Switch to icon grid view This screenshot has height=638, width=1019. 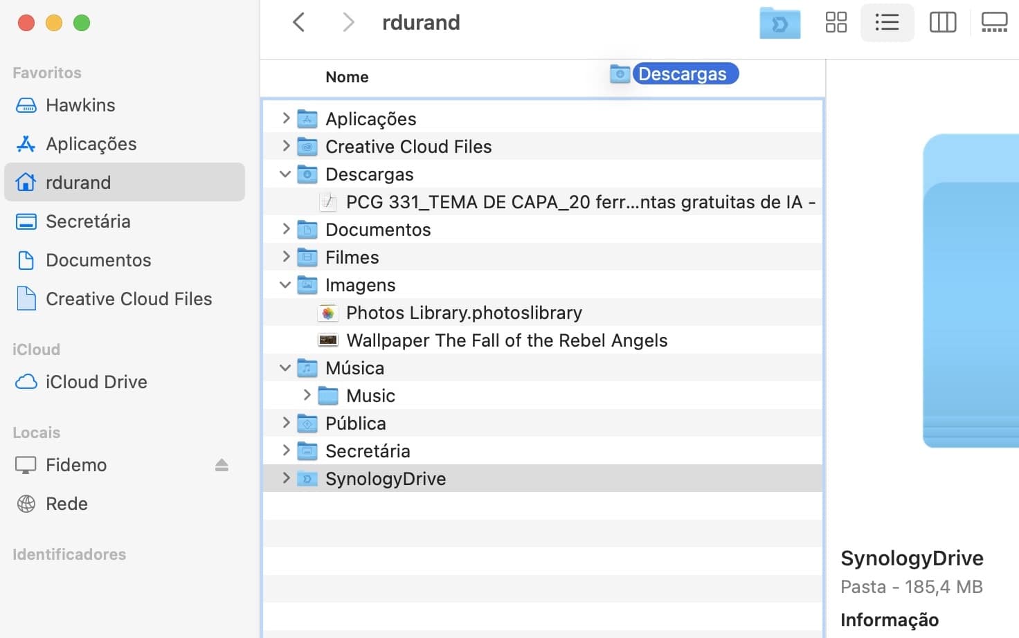pos(836,22)
